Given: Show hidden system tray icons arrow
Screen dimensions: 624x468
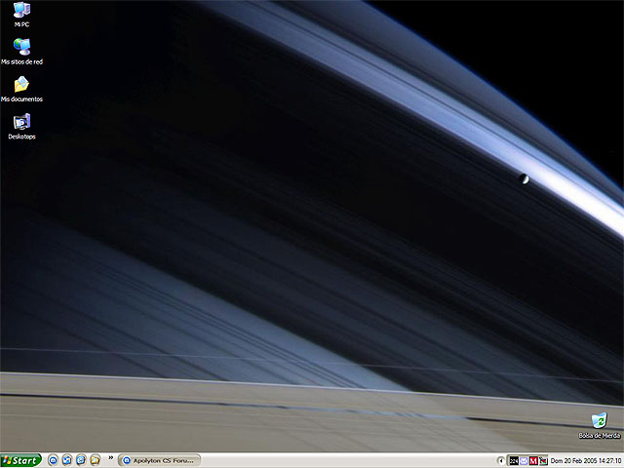Looking at the screenshot, I should [501, 460].
